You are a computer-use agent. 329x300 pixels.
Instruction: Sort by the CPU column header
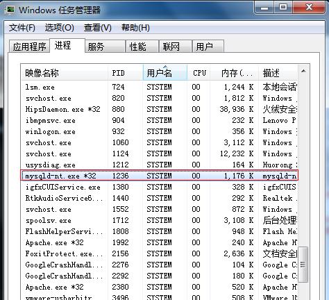click(x=199, y=73)
